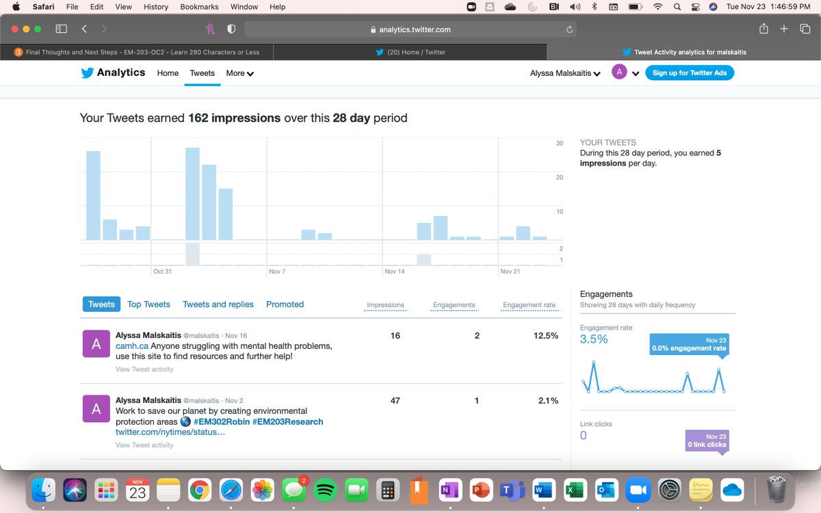Click the Sign up for Twitter Ads button
Screen dimensions: 821x513
(x=690, y=73)
